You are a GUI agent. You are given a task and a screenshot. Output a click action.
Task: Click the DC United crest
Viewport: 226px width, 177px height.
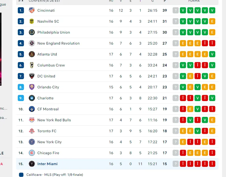32,76
